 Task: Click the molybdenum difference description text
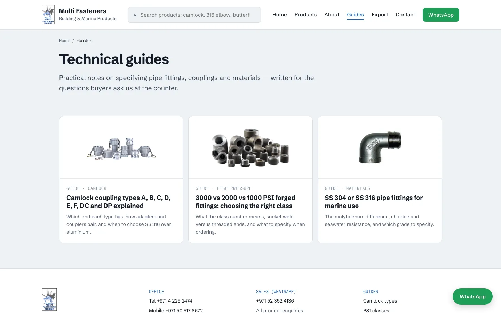379,220
